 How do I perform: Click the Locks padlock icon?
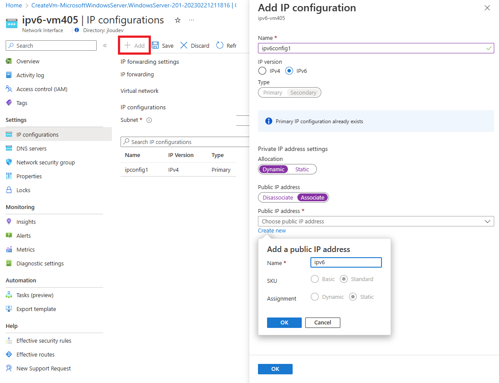9,190
